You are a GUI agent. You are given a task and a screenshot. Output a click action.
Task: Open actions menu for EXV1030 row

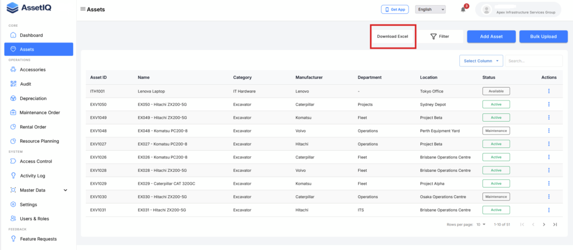point(549,196)
